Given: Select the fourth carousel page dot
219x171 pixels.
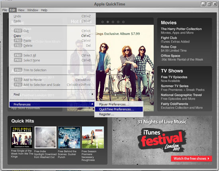Looking at the screenshot, I should [118, 22].
